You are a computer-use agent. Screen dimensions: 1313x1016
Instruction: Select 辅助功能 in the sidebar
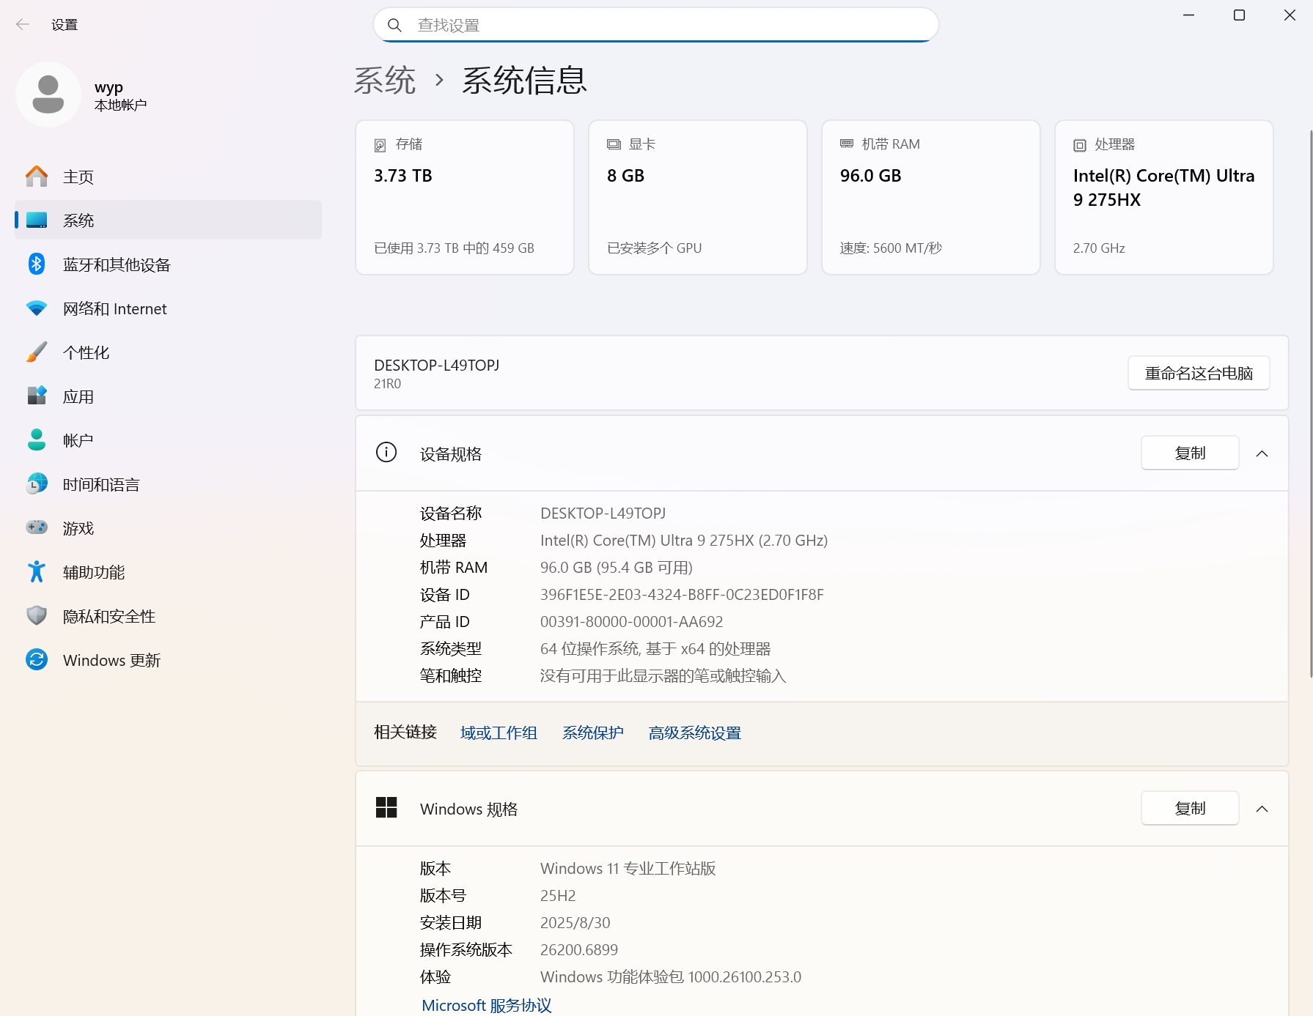[168, 572]
